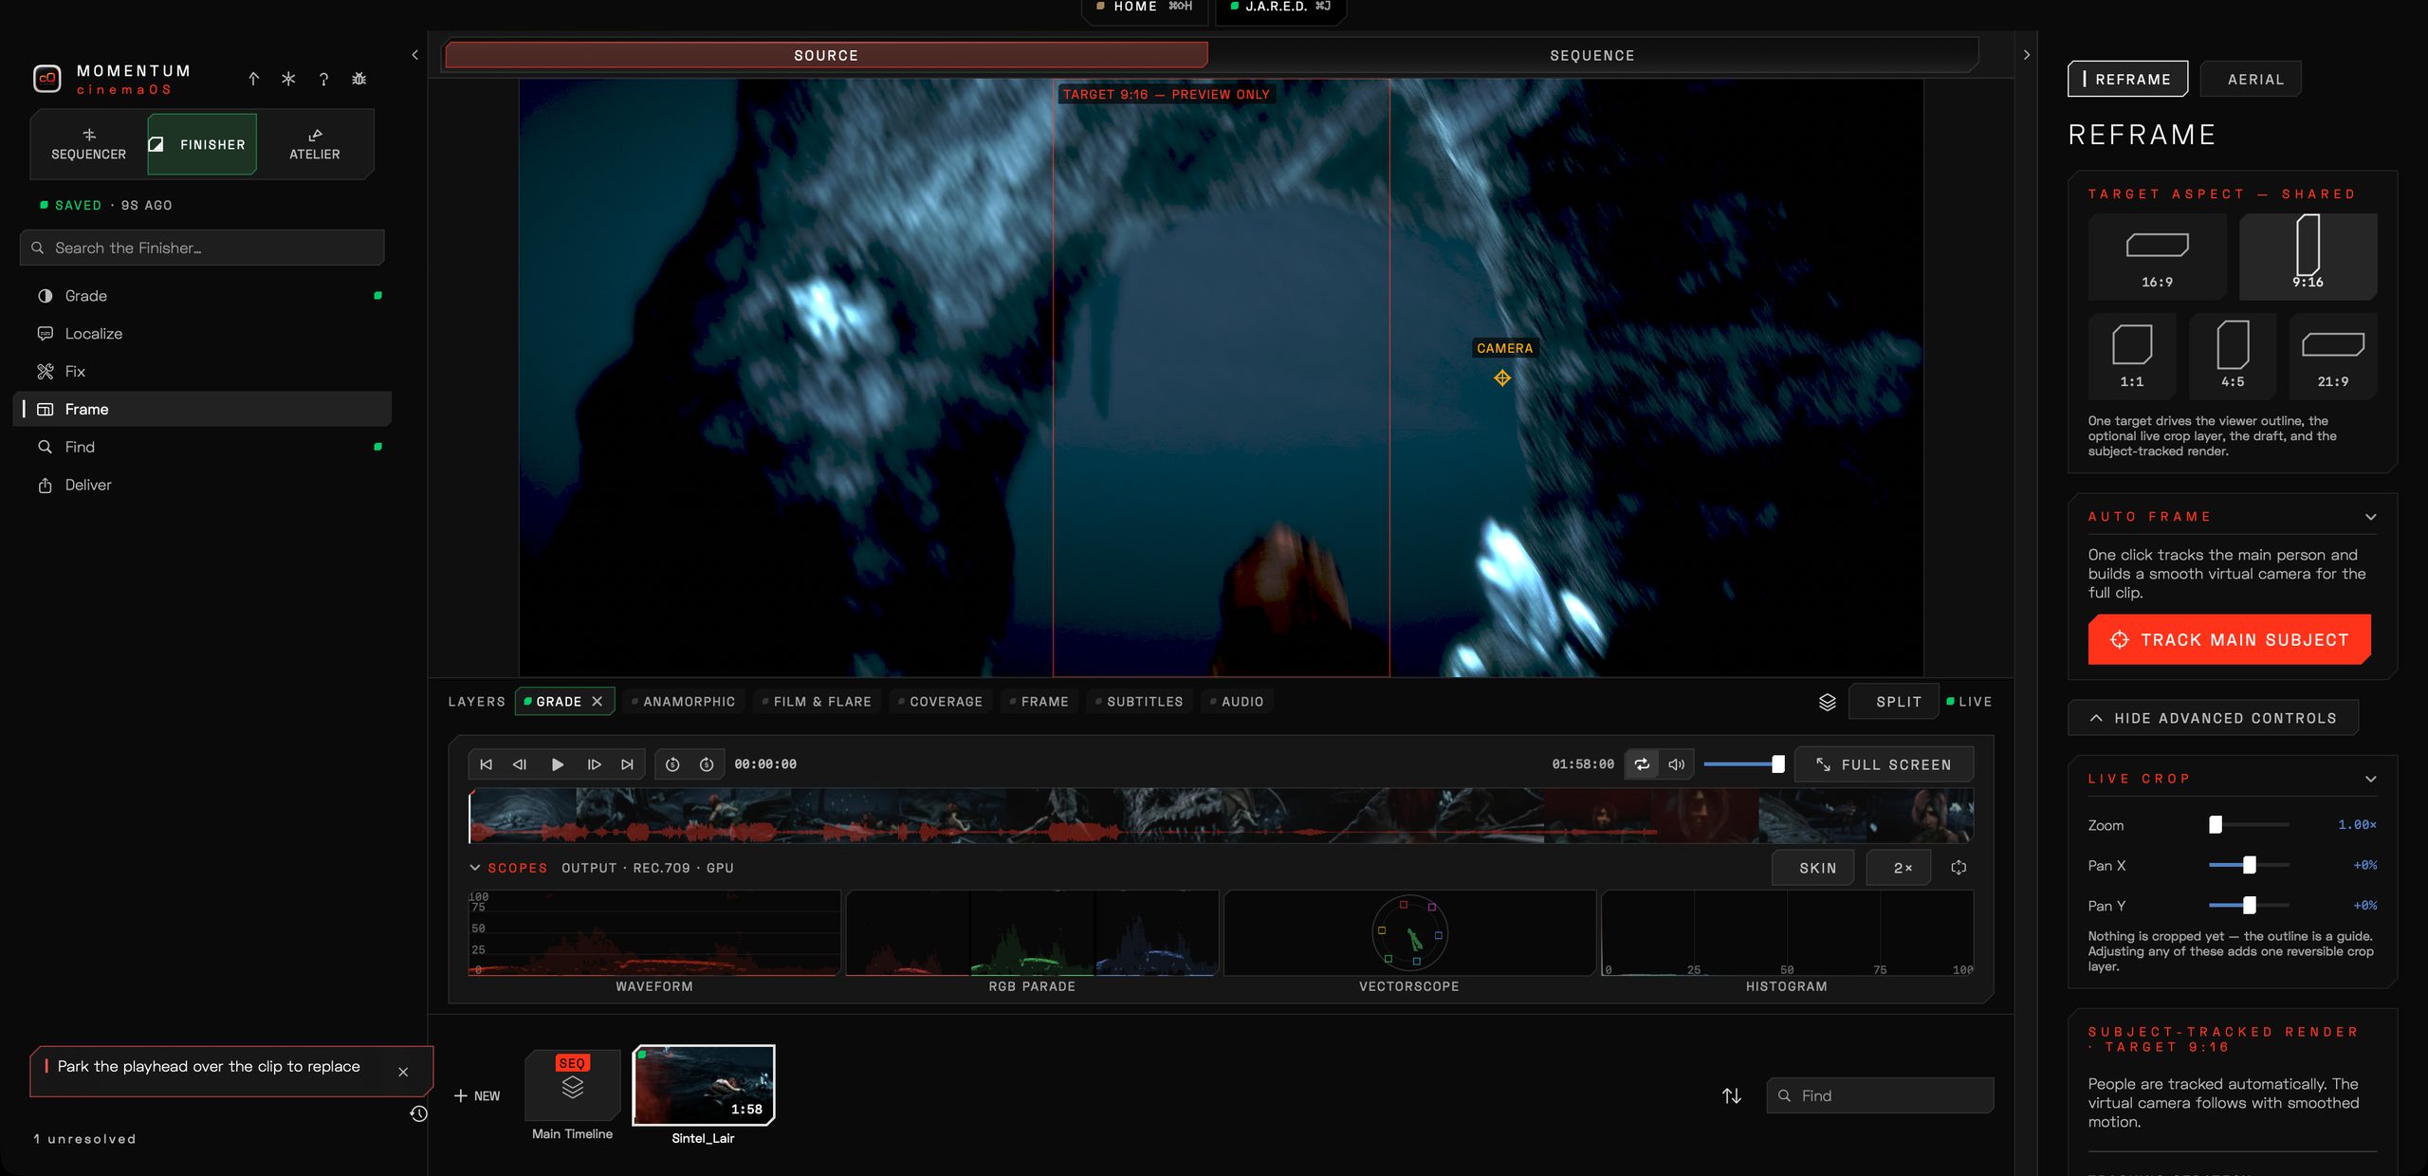Click the sort arrows icon by Find
The image size is (2428, 1176).
pyautogui.click(x=1732, y=1095)
